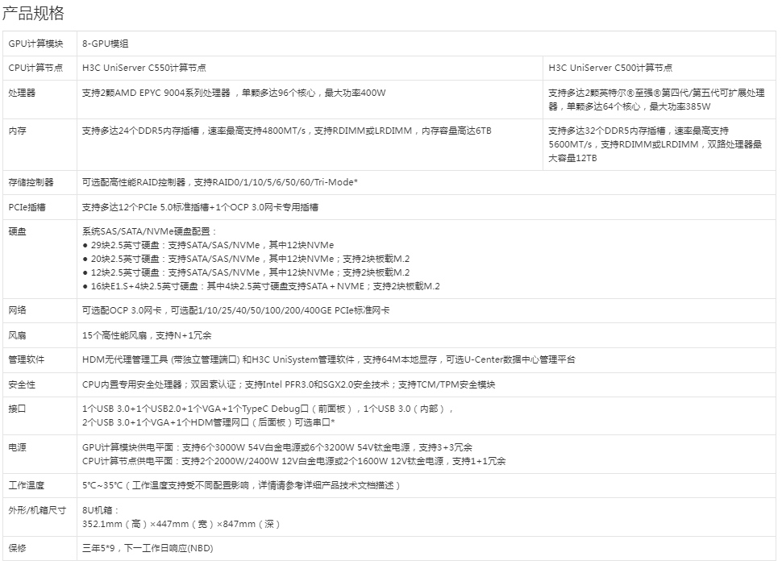782x569 pixels.
Task: Select the 管理软件 row label
Action: click(27, 359)
